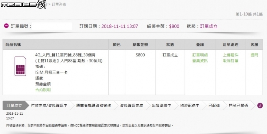
Task: Collapse the order with the minus icon
Action: point(6,26)
